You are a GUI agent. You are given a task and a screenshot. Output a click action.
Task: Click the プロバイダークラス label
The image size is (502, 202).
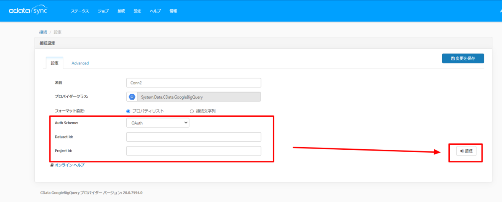pyautogui.click(x=72, y=97)
